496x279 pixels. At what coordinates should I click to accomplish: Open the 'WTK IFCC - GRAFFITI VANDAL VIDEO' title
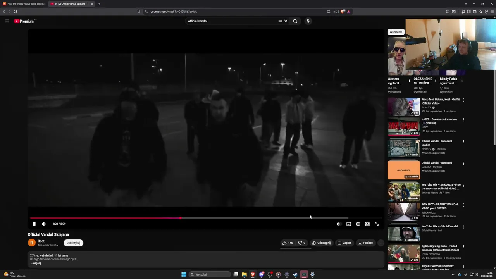[x=440, y=206]
